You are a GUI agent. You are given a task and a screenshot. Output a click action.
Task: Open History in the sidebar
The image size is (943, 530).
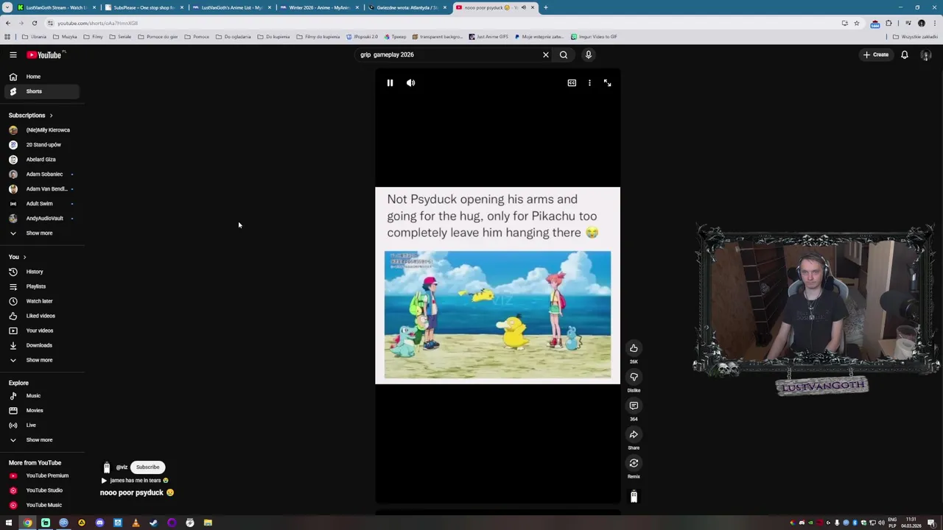41,272
